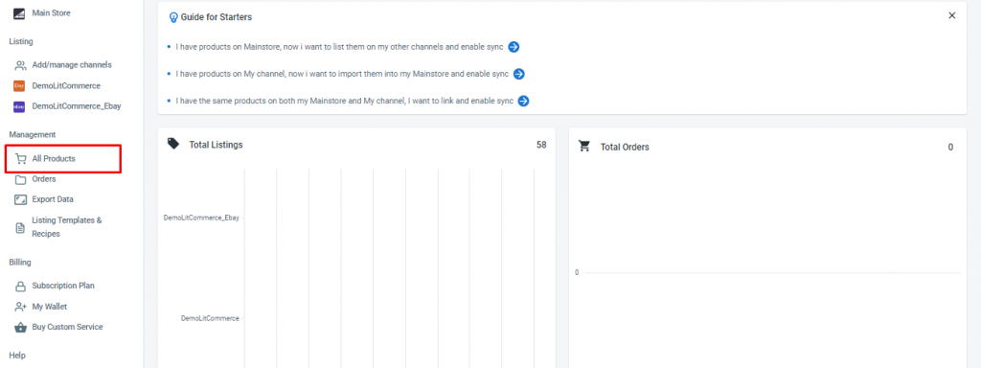
Task: Click the Guide for Starters title
Action: pyautogui.click(x=217, y=17)
